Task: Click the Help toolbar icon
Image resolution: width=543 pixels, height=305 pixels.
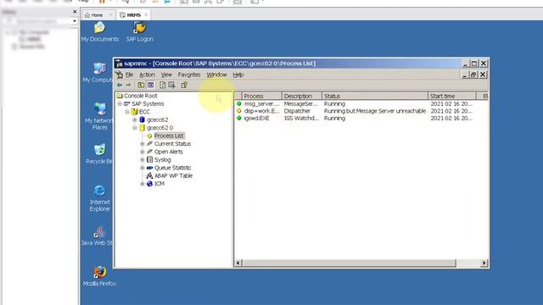Action: click(x=184, y=85)
